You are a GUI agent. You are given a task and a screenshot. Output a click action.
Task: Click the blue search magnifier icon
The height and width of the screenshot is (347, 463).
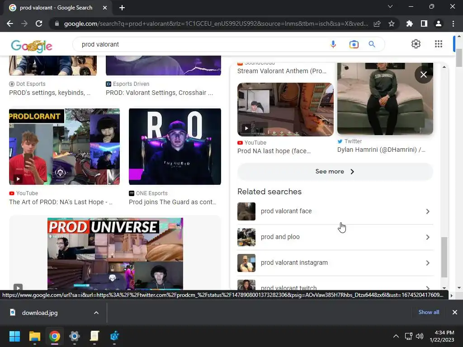[372, 44]
